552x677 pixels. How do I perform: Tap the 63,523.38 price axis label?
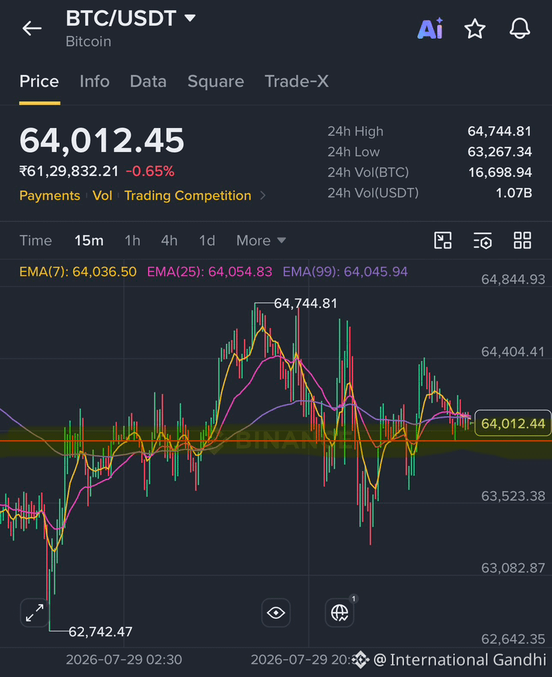513,496
